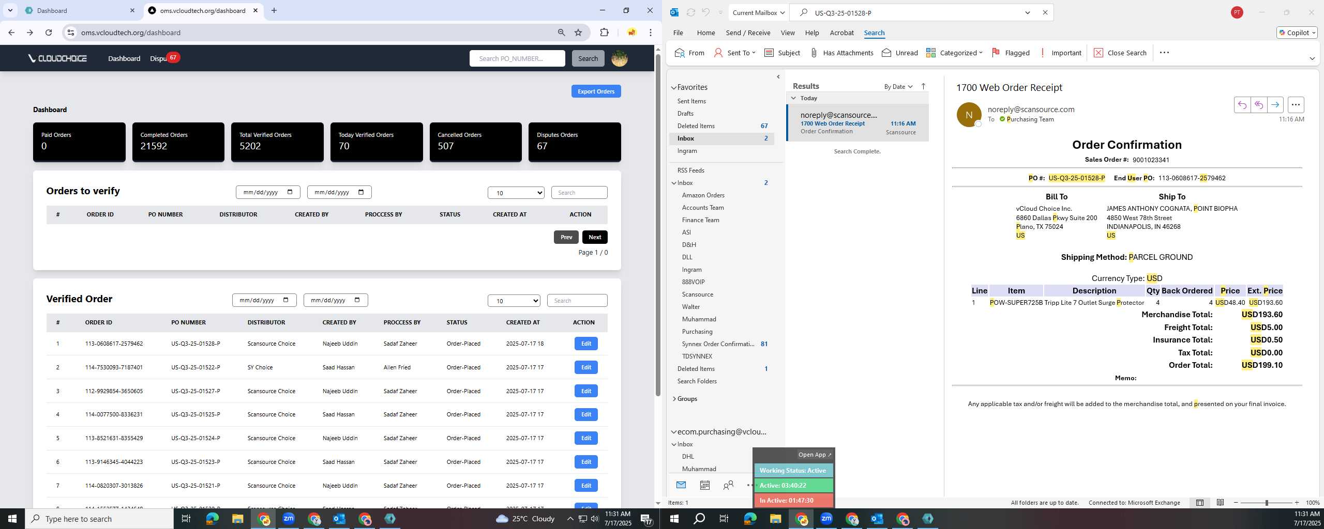
Task: Click the Export Orders button
Action: 596,91
